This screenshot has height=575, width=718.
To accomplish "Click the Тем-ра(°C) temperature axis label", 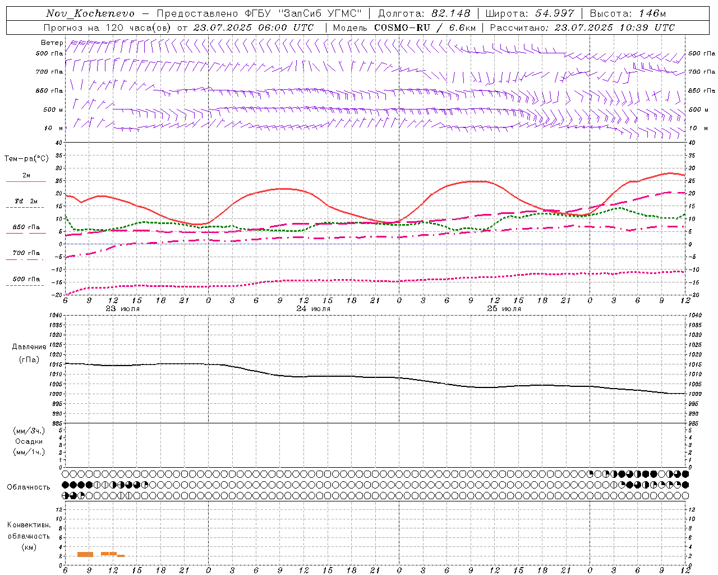I will (x=26, y=159).
